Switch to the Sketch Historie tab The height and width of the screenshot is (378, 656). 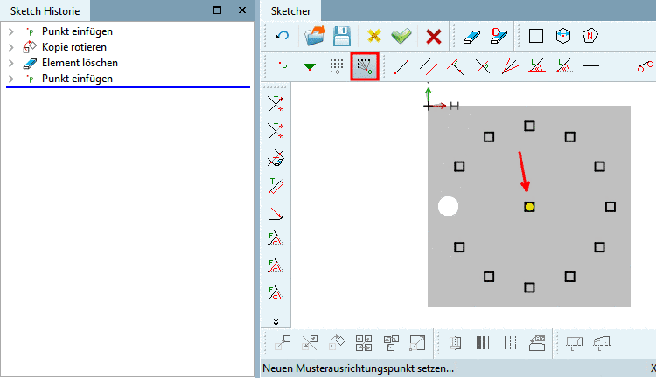[45, 11]
